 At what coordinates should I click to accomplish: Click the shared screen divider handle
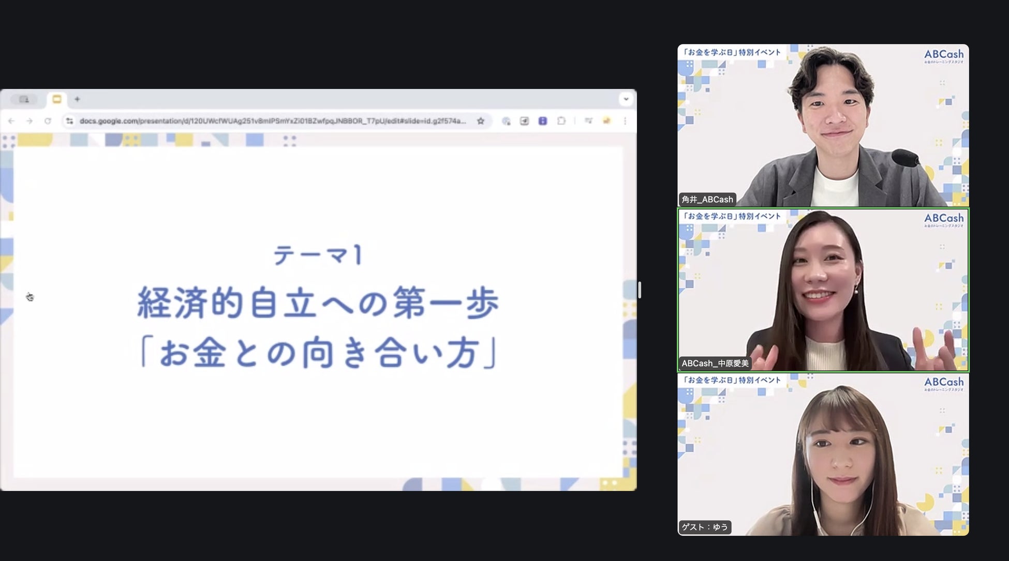[x=640, y=290]
